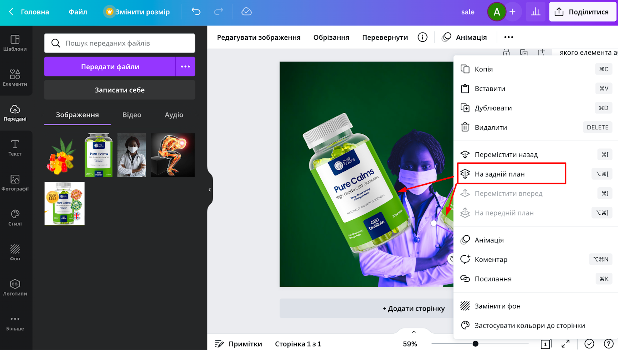Choose Коментар in the context menu

[x=536, y=259]
